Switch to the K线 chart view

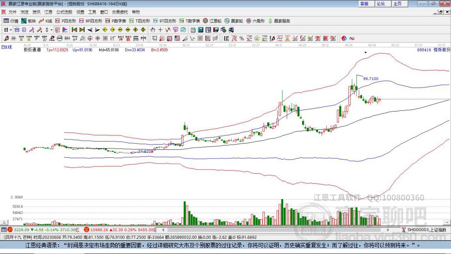click(x=45, y=21)
